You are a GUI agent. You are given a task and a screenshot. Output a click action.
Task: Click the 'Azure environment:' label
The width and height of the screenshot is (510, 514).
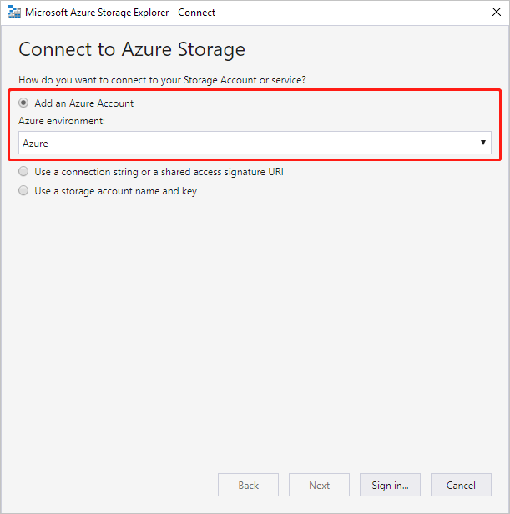[x=63, y=122]
